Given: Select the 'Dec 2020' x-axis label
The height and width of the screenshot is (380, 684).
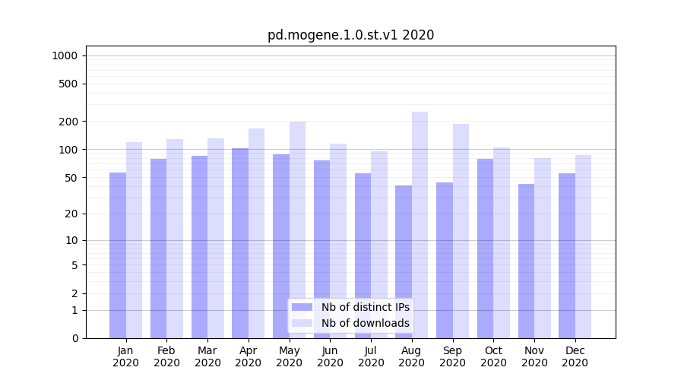Looking at the screenshot, I should (x=575, y=356).
